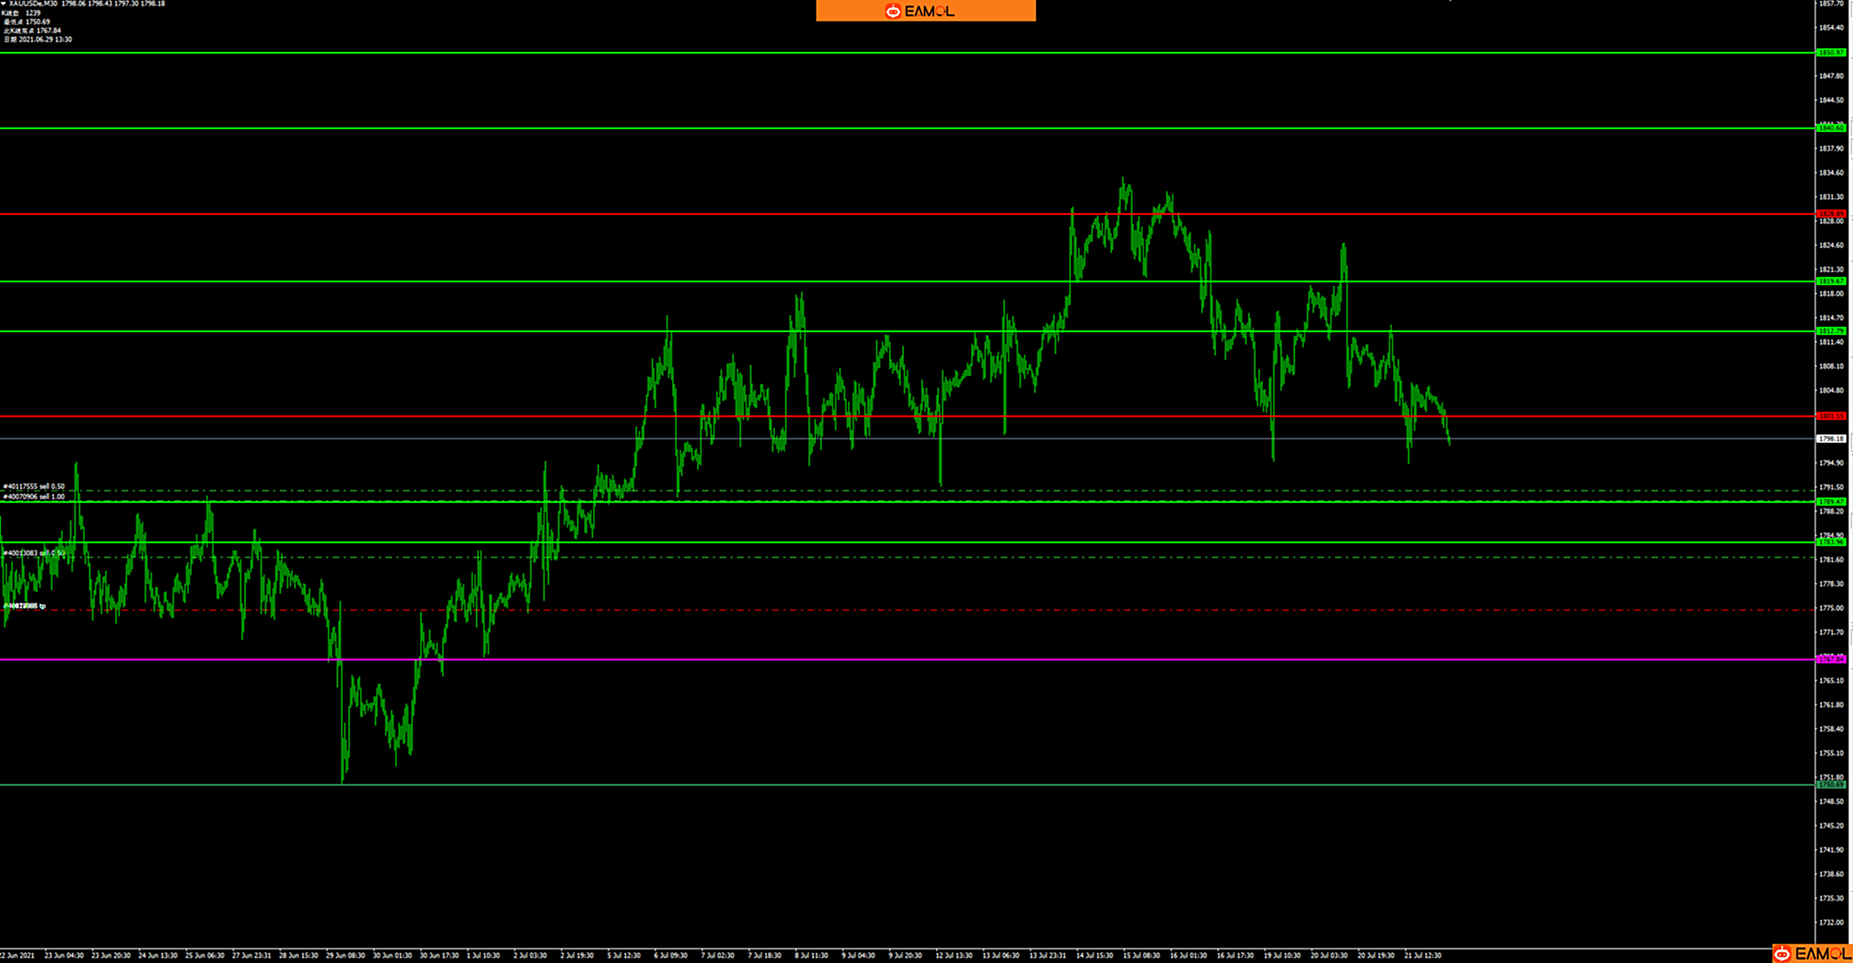
Task: Click the red 1828.89 price tag
Action: tap(1830, 214)
